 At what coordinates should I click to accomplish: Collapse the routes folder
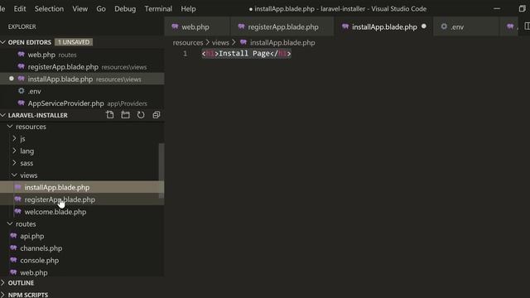point(10,223)
